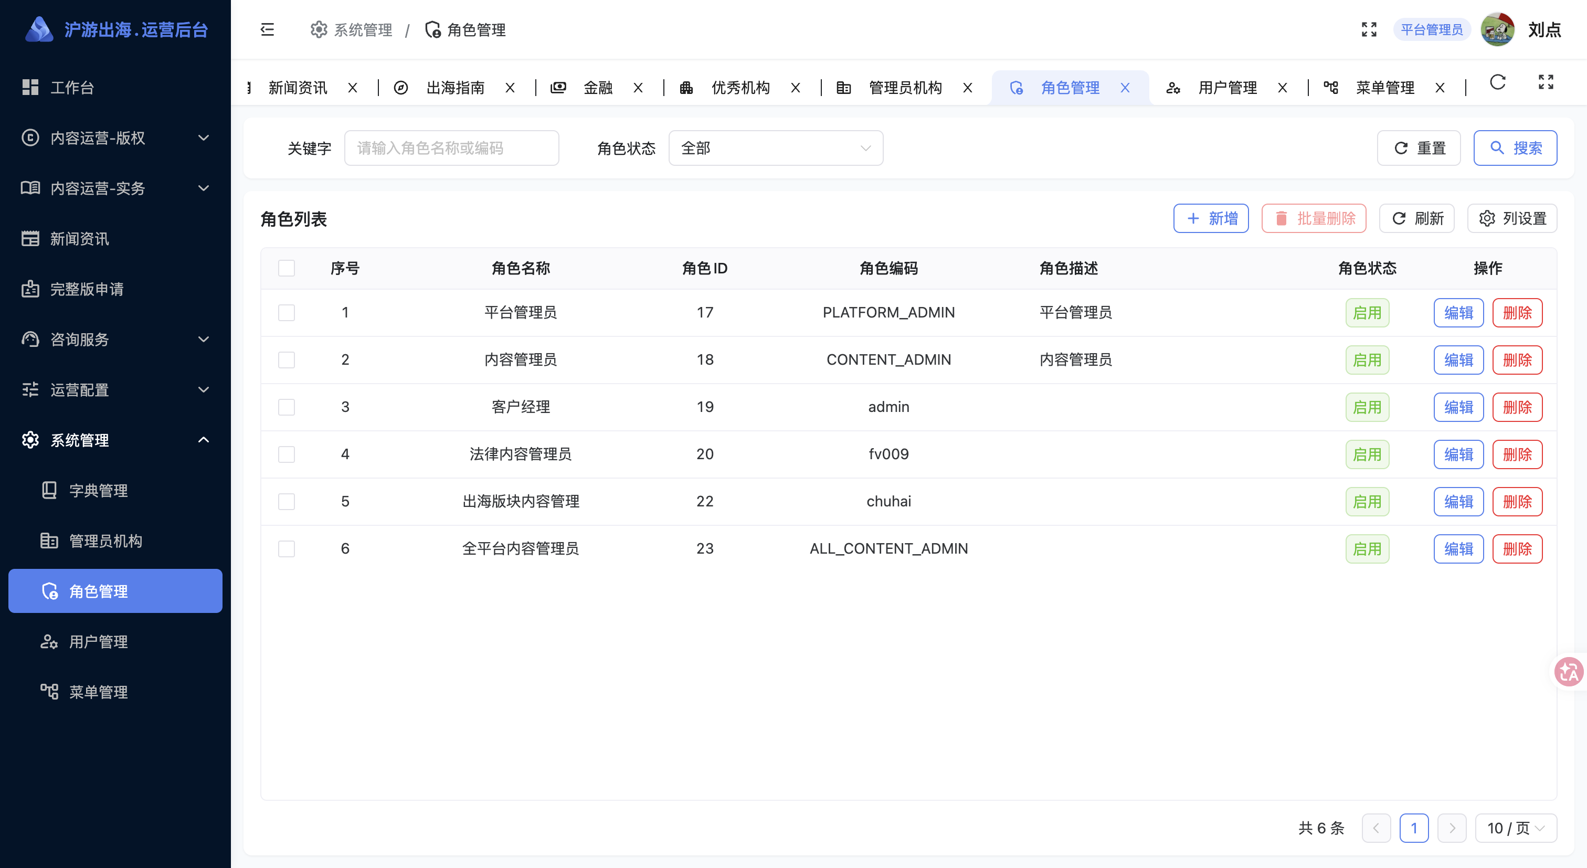
Task: Click the user avatar picture
Action: 1497,29
